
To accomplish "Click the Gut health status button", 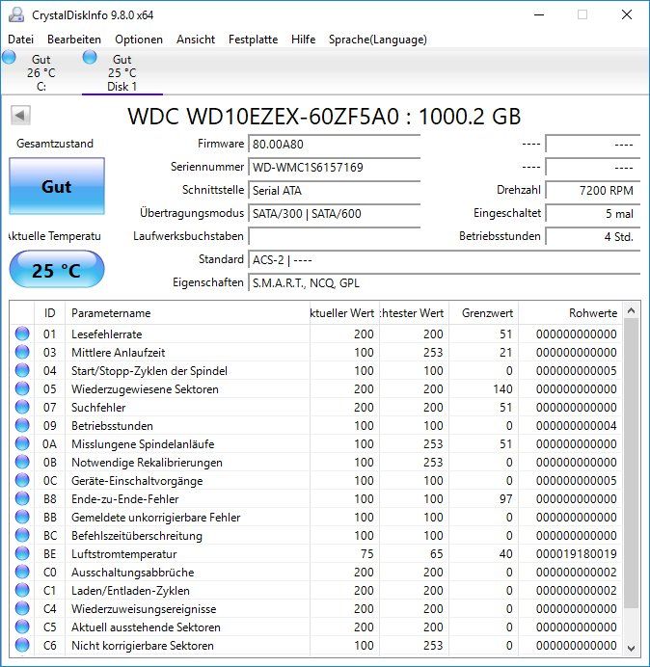I will [x=57, y=186].
